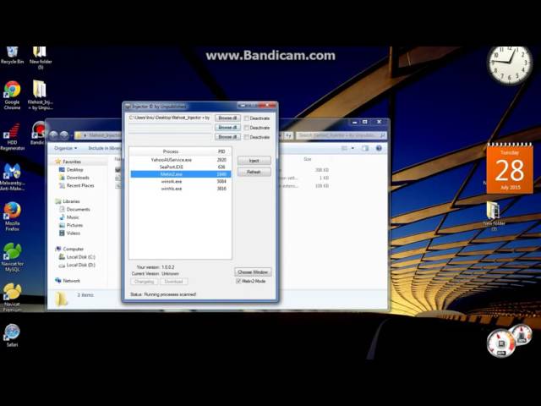Select the SeaPort.EXE process row
The width and height of the screenshot is (541, 406).
coord(180,167)
